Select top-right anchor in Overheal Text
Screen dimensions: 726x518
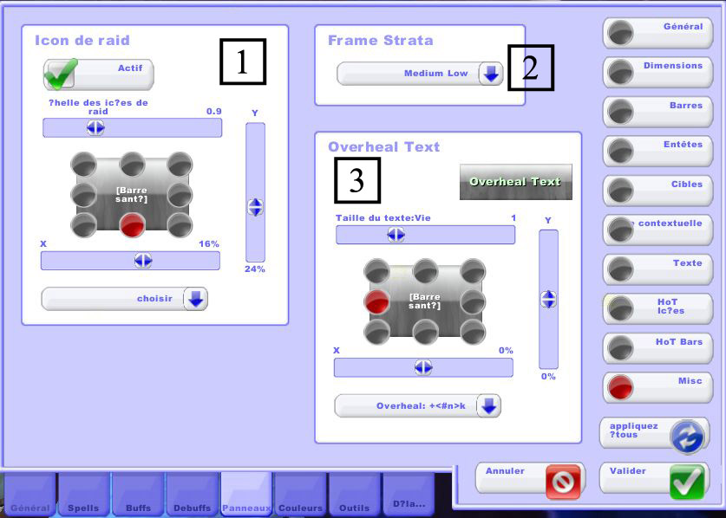(473, 271)
